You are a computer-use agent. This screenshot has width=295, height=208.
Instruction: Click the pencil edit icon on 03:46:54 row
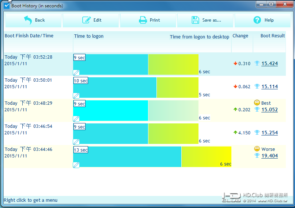coord(76,142)
